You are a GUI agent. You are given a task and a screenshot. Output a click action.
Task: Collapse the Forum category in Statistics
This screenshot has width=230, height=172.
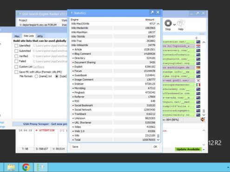[x=73, y=71]
